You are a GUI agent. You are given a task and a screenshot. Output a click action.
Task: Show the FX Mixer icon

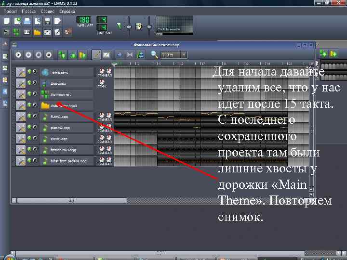click(x=47, y=32)
